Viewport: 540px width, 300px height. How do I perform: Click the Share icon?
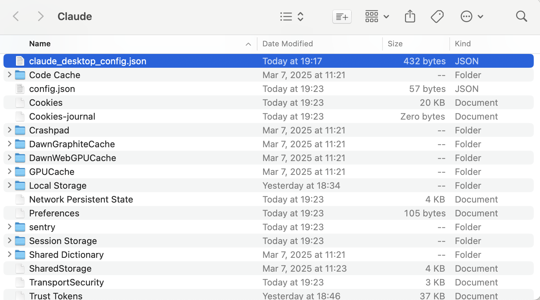410,16
